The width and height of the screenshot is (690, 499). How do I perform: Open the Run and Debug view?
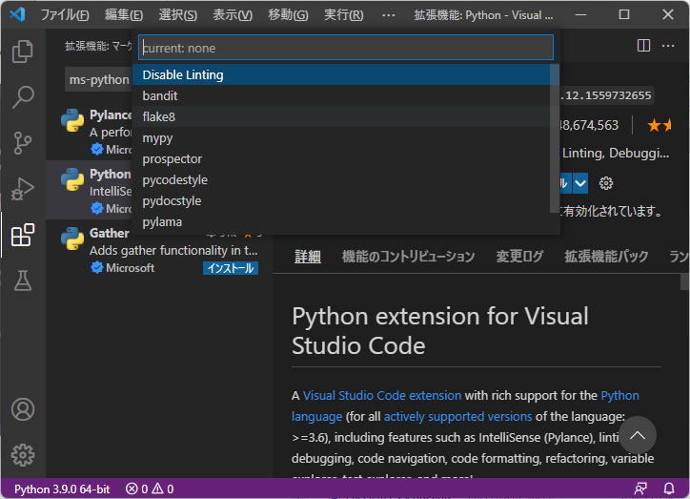pyautogui.click(x=22, y=189)
